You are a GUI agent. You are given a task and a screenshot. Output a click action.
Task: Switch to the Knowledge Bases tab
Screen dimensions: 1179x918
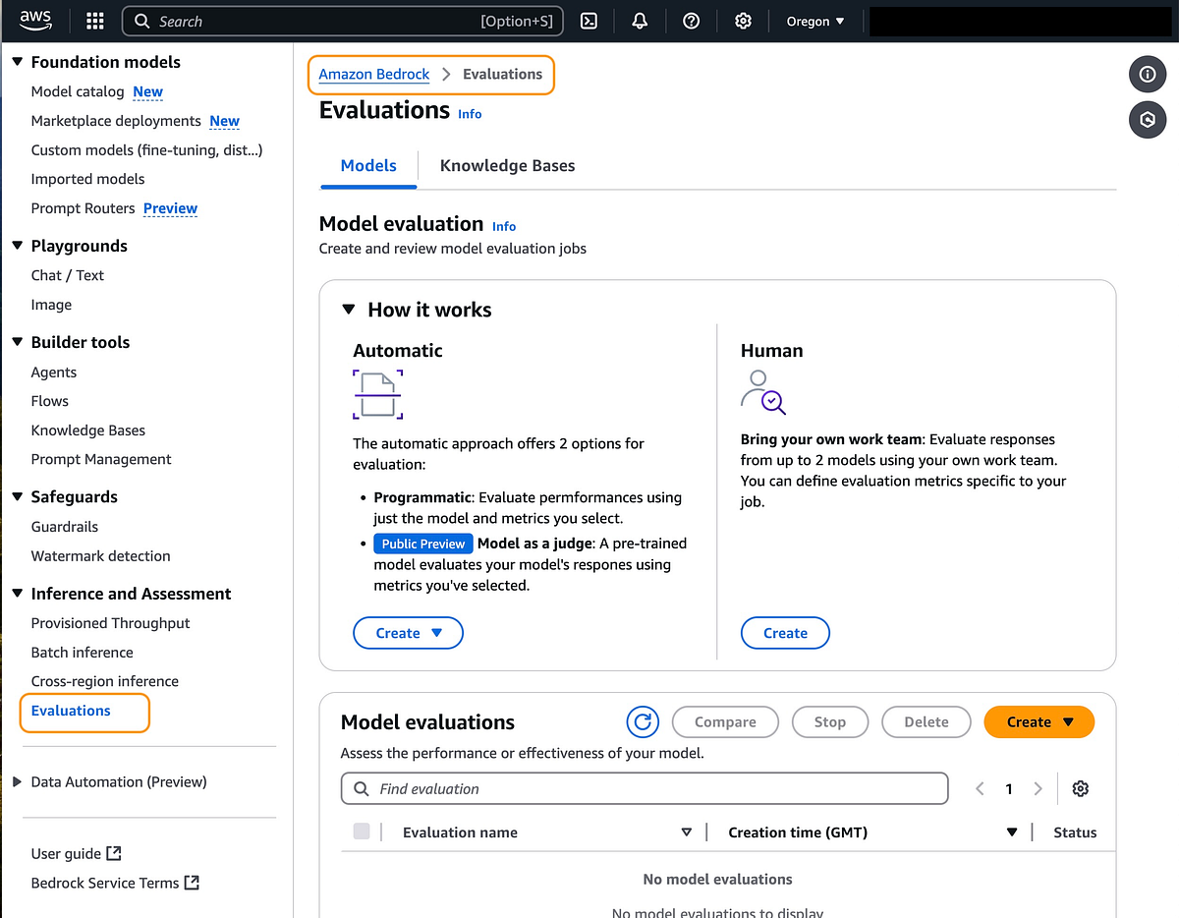coord(507,165)
